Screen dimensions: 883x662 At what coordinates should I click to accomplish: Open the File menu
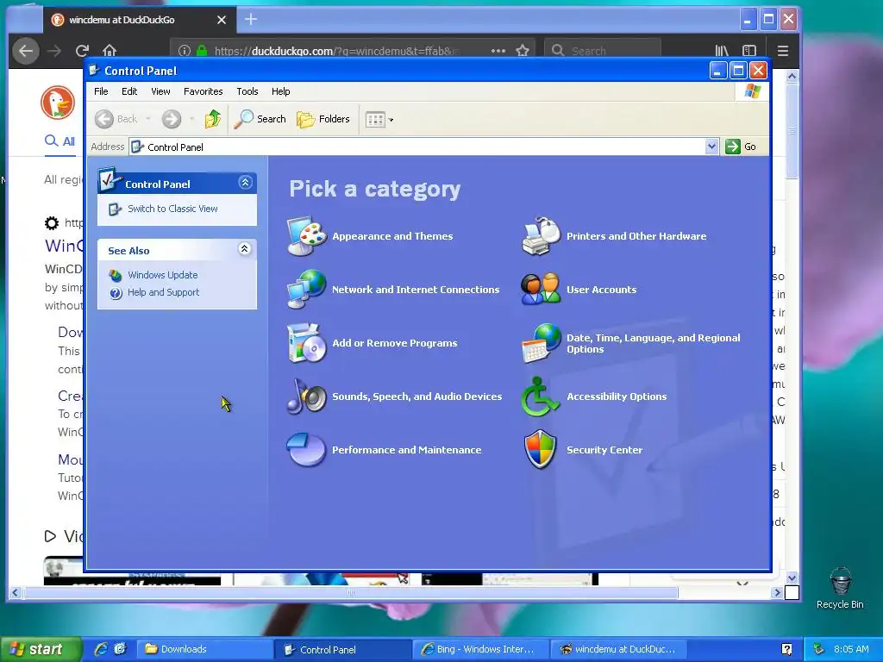click(101, 91)
